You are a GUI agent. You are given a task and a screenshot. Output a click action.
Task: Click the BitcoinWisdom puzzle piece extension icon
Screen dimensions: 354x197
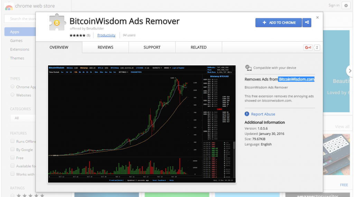coord(57,22)
